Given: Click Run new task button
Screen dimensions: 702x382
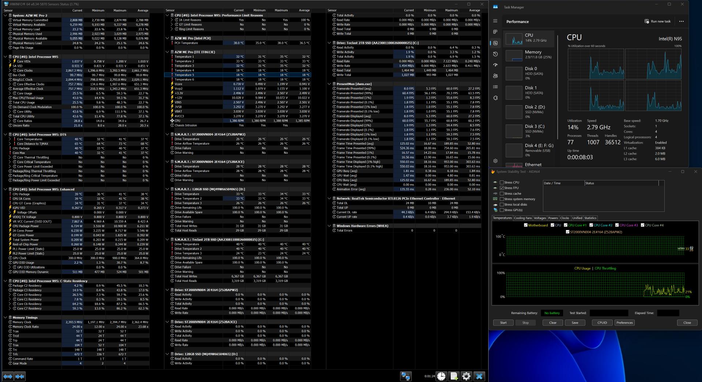Looking at the screenshot, I should 657,22.
